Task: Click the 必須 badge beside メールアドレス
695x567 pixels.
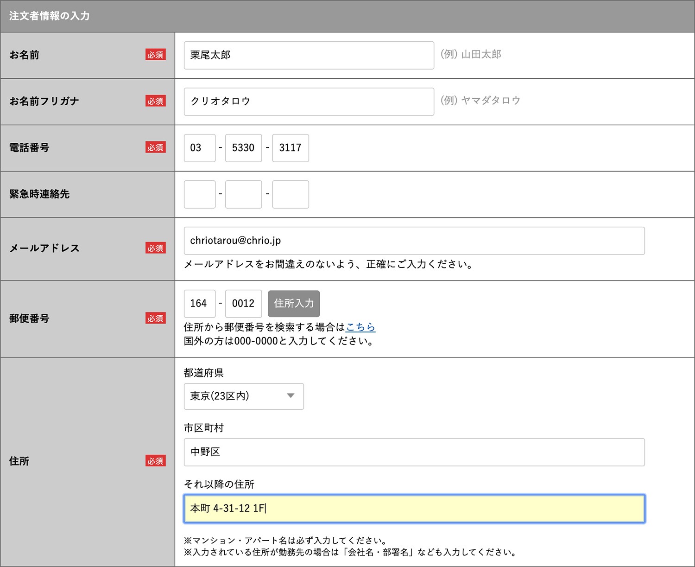Action: pos(155,248)
